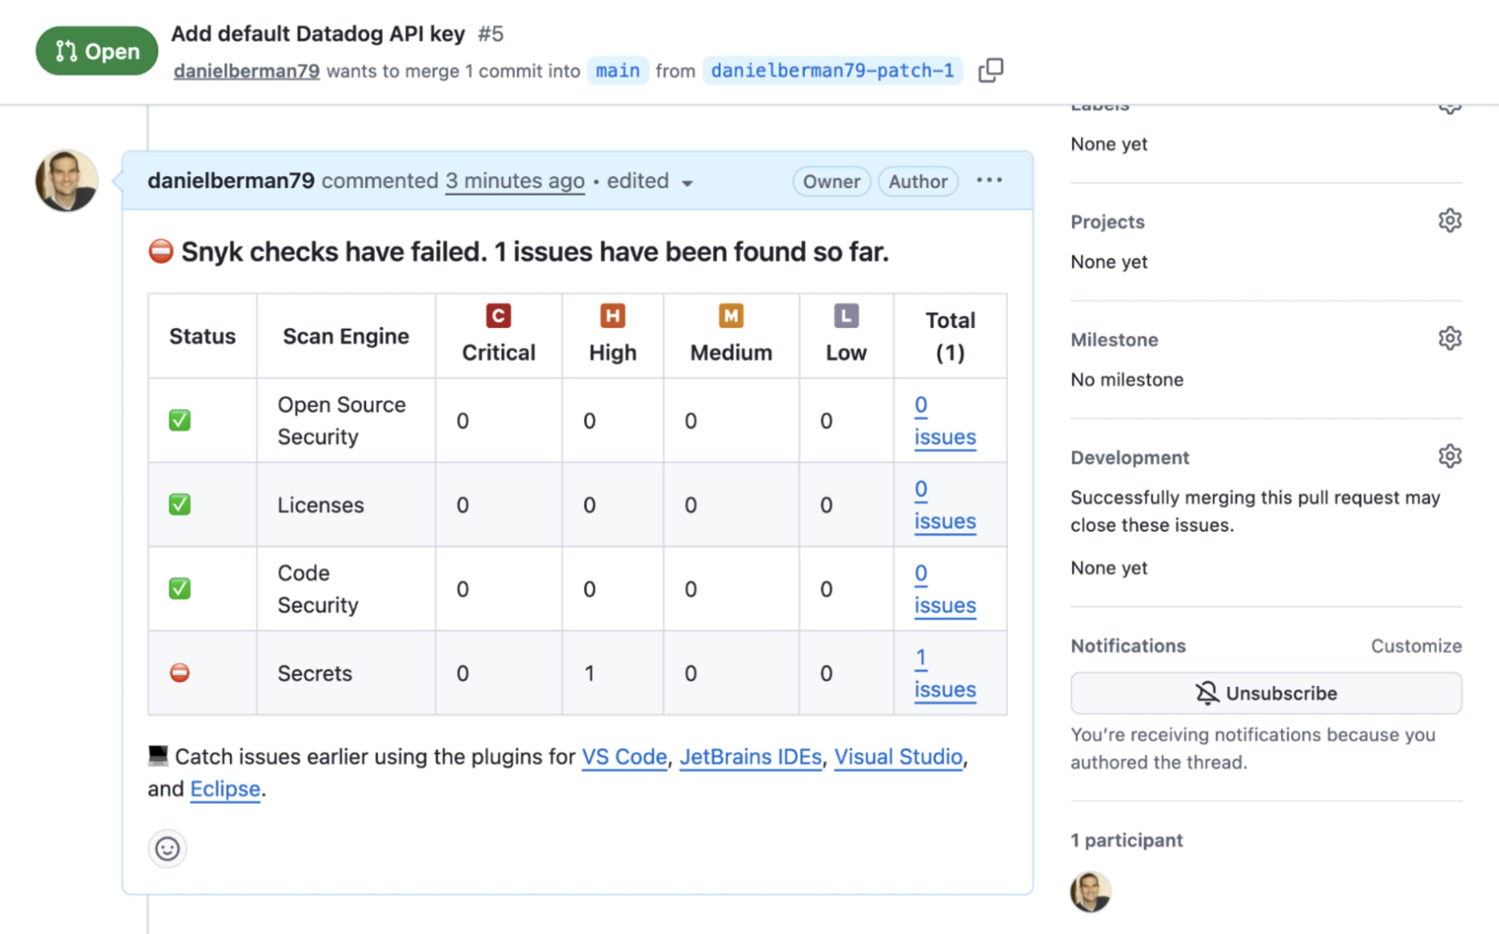Click the green check for Licenses row
The image size is (1499, 934).
180,505
